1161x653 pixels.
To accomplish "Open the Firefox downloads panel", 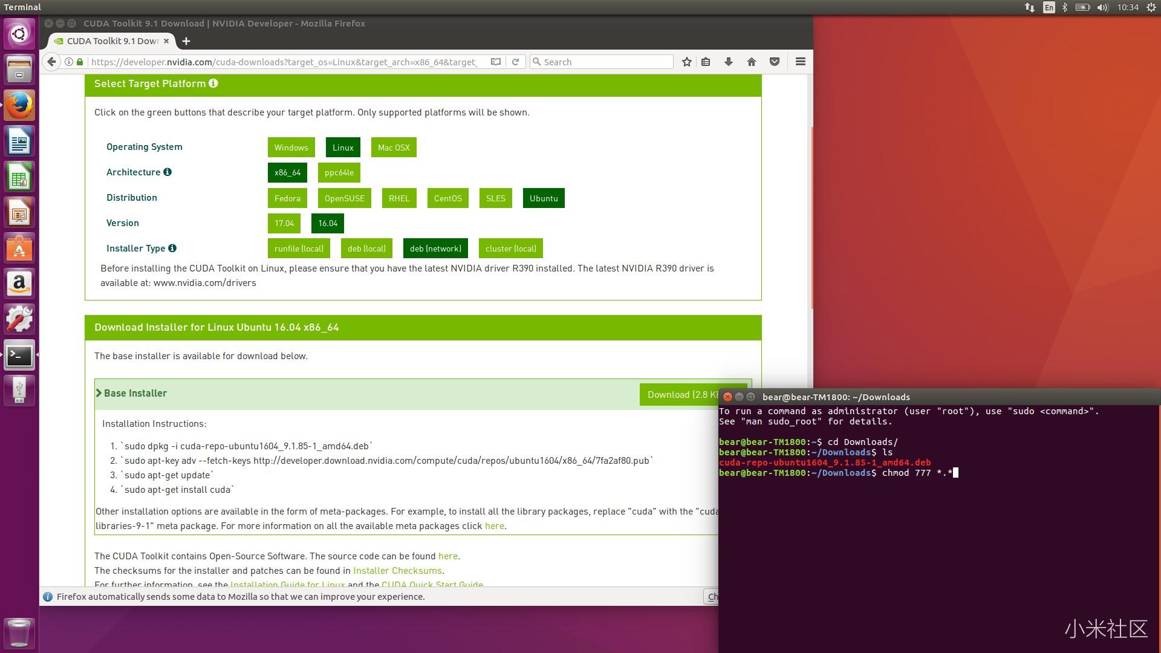I will point(729,62).
